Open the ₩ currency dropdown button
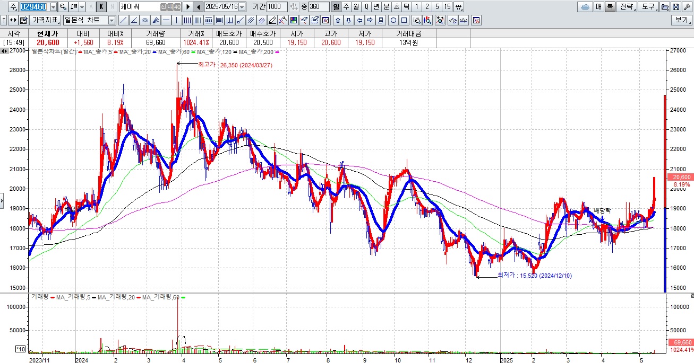 tap(459, 7)
